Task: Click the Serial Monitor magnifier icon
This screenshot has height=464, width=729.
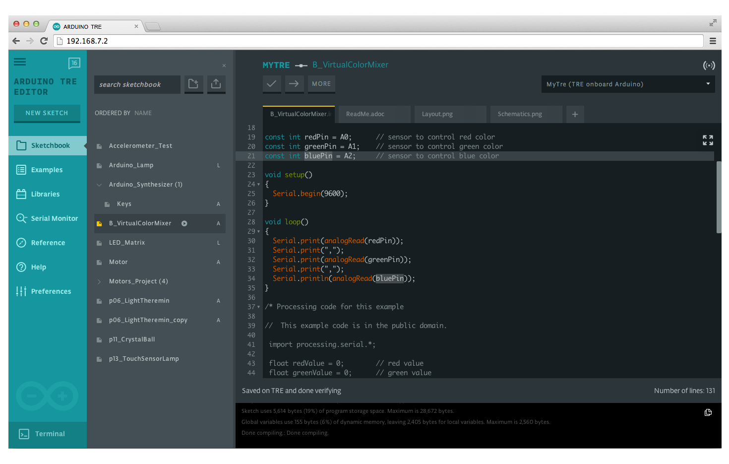Action: tap(21, 218)
